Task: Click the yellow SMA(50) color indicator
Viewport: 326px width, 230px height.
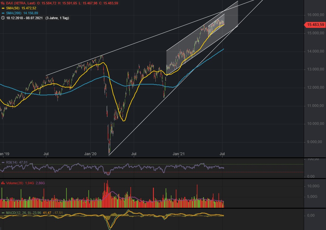Action: click(3, 8)
